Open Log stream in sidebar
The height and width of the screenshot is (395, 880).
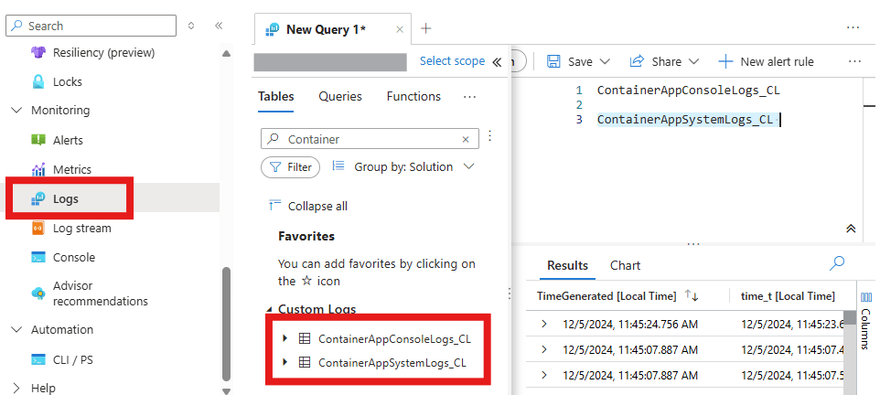point(82,229)
